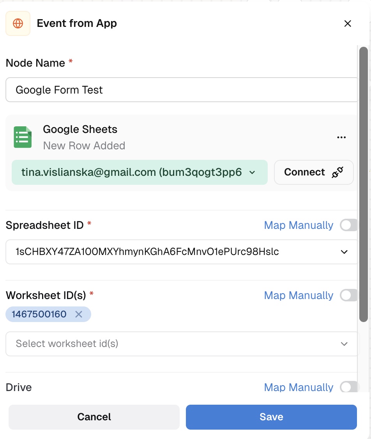Image resolution: width=371 pixels, height=439 pixels.
Task: Open the tina.vislianska@gmail.com account dropdown
Action: [x=140, y=172]
